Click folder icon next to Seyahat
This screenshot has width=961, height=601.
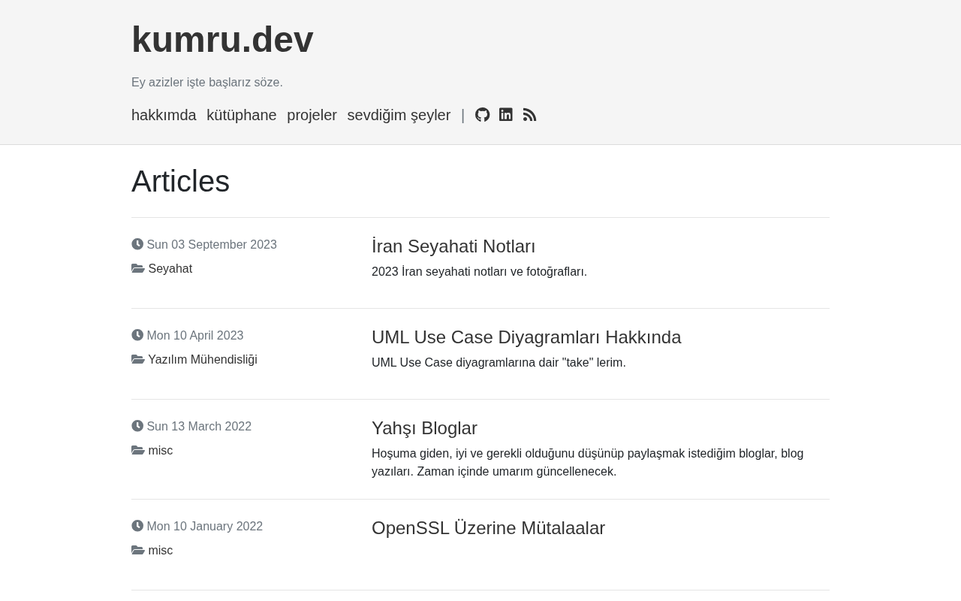point(138,268)
